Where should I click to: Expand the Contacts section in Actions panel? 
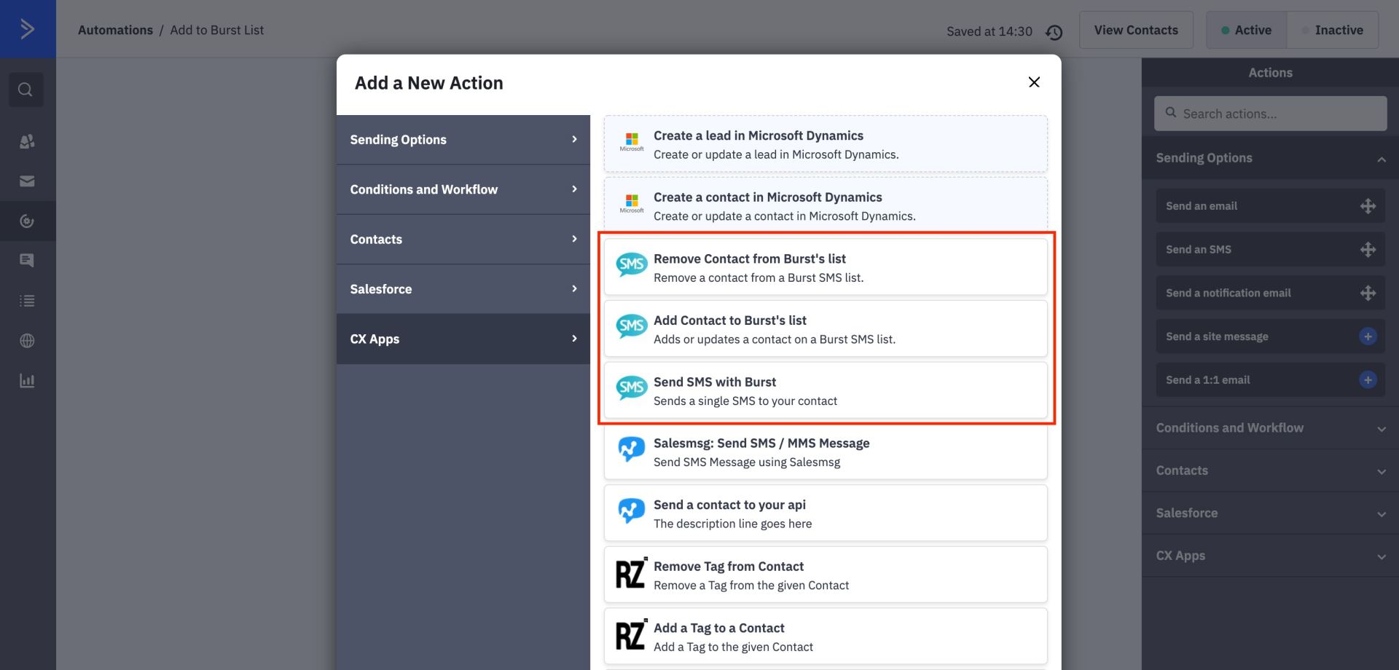pyautogui.click(x=1270, y=470)
